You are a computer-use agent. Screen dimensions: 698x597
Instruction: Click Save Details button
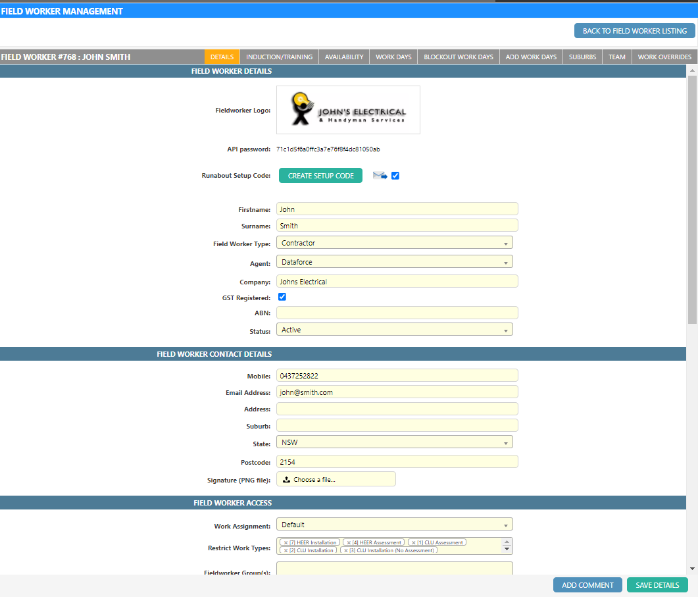coord(657,585)
